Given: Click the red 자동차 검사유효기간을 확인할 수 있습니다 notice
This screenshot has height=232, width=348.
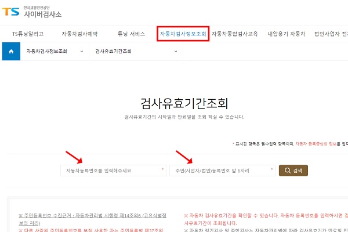Looking at the screenshot, I should pyautogui.click(x=266, y=219).
